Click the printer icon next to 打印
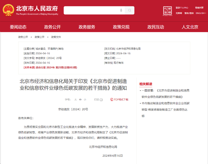Viewport: 208px width, 164px height. 101,100
